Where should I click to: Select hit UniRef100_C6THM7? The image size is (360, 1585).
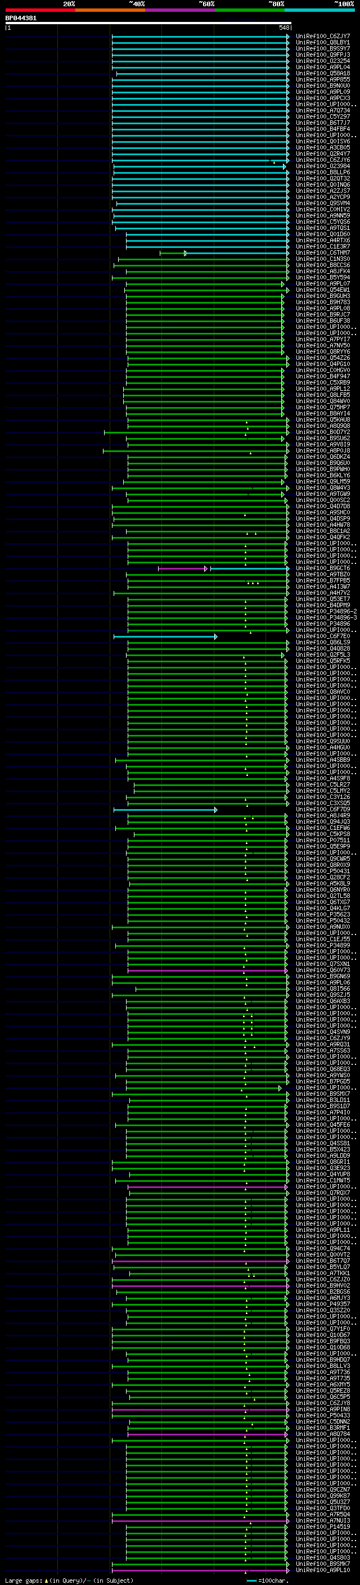tap(323, 253)
